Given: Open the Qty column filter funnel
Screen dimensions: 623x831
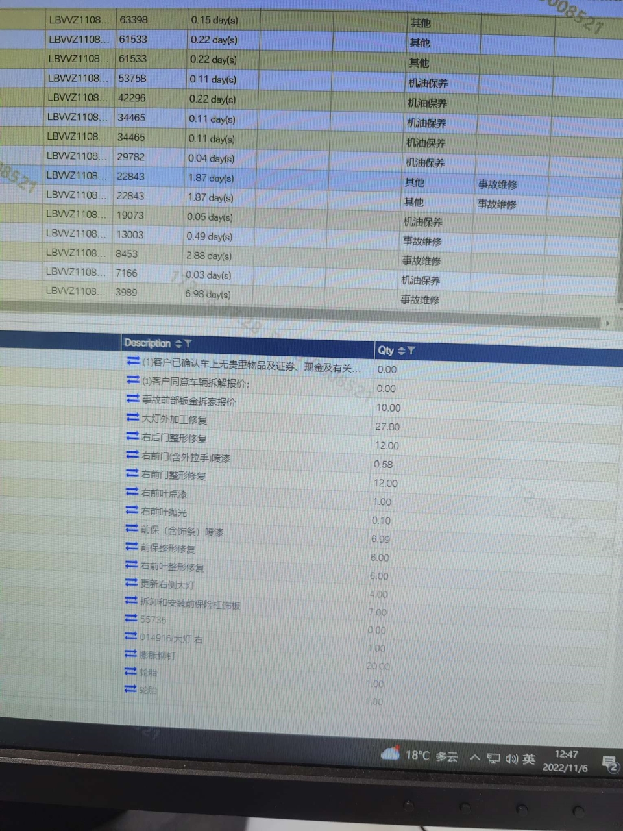Looking at the screenshot, I should 411,351.
